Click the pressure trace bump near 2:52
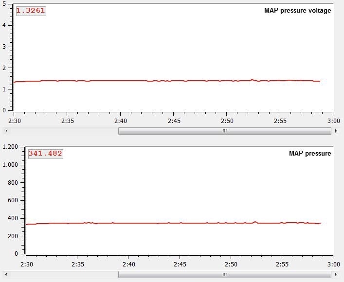The height and width of the screenshot is (282, 344). 255,222
